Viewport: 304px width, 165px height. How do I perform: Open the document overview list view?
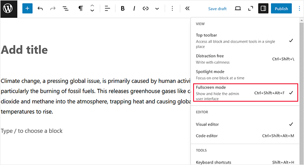66,8
